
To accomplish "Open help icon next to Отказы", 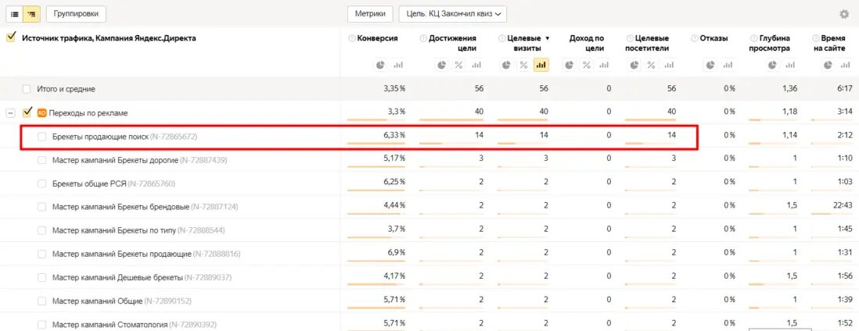I will pos(695,38).
